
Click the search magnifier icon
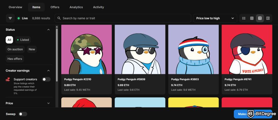tap(59, 18)
